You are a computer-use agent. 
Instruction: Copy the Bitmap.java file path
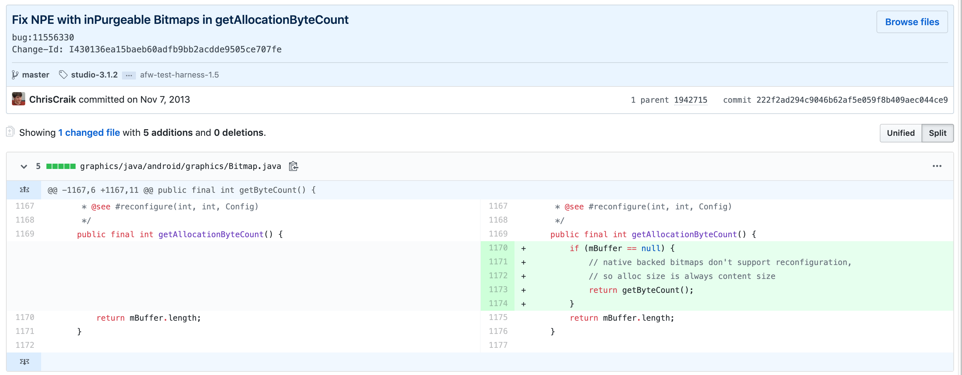click(x=293, y=166)
